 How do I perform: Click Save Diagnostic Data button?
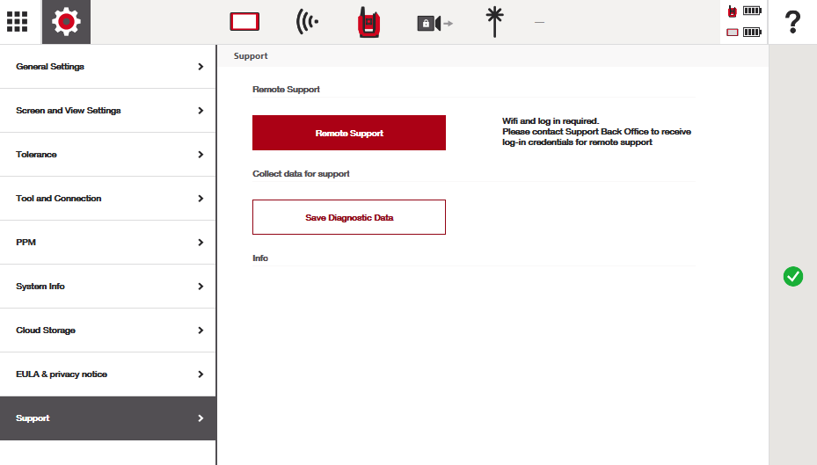[x=349, y=217]
